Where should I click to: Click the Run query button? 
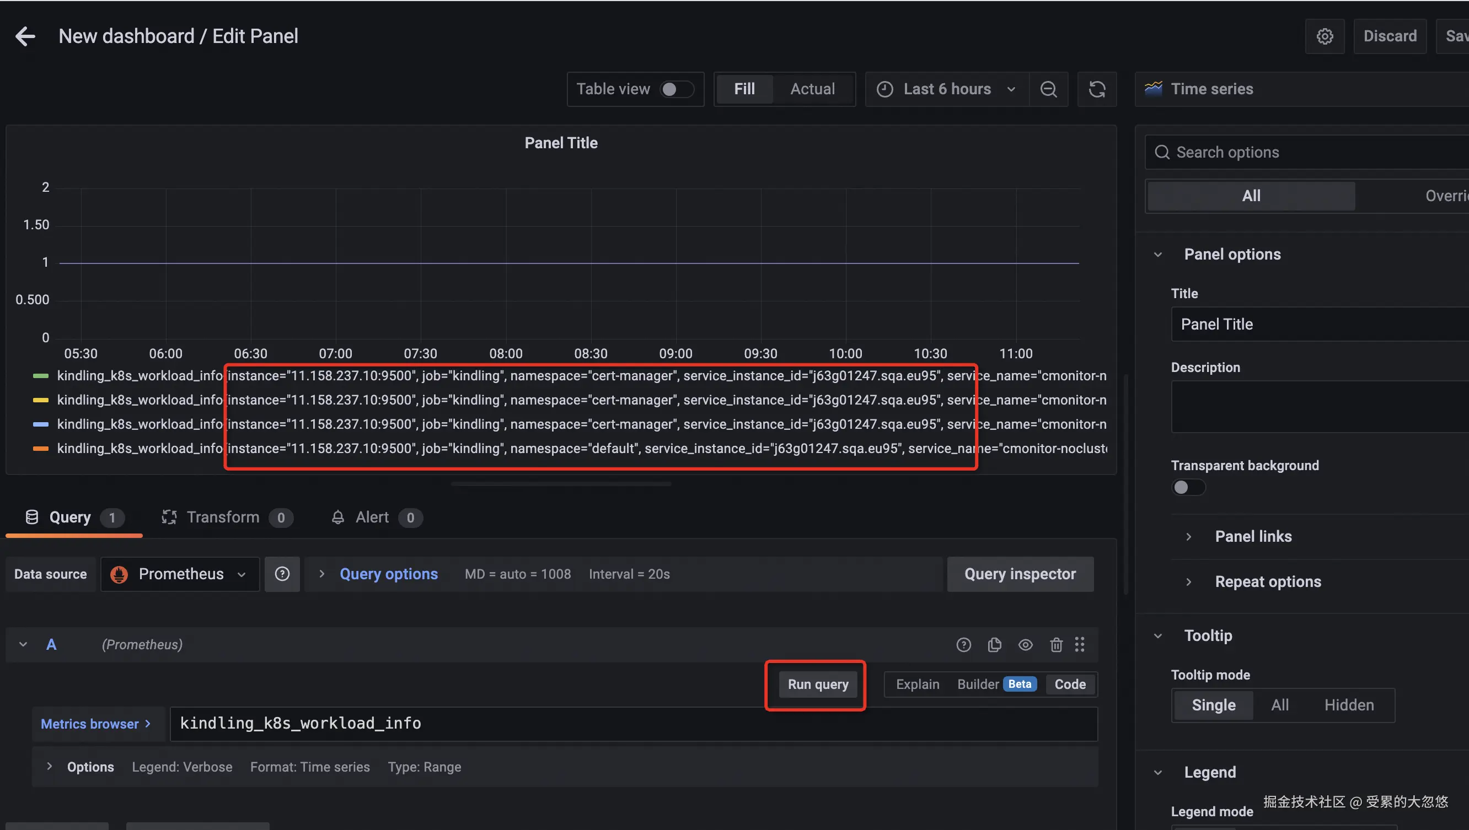pos(818,684)
